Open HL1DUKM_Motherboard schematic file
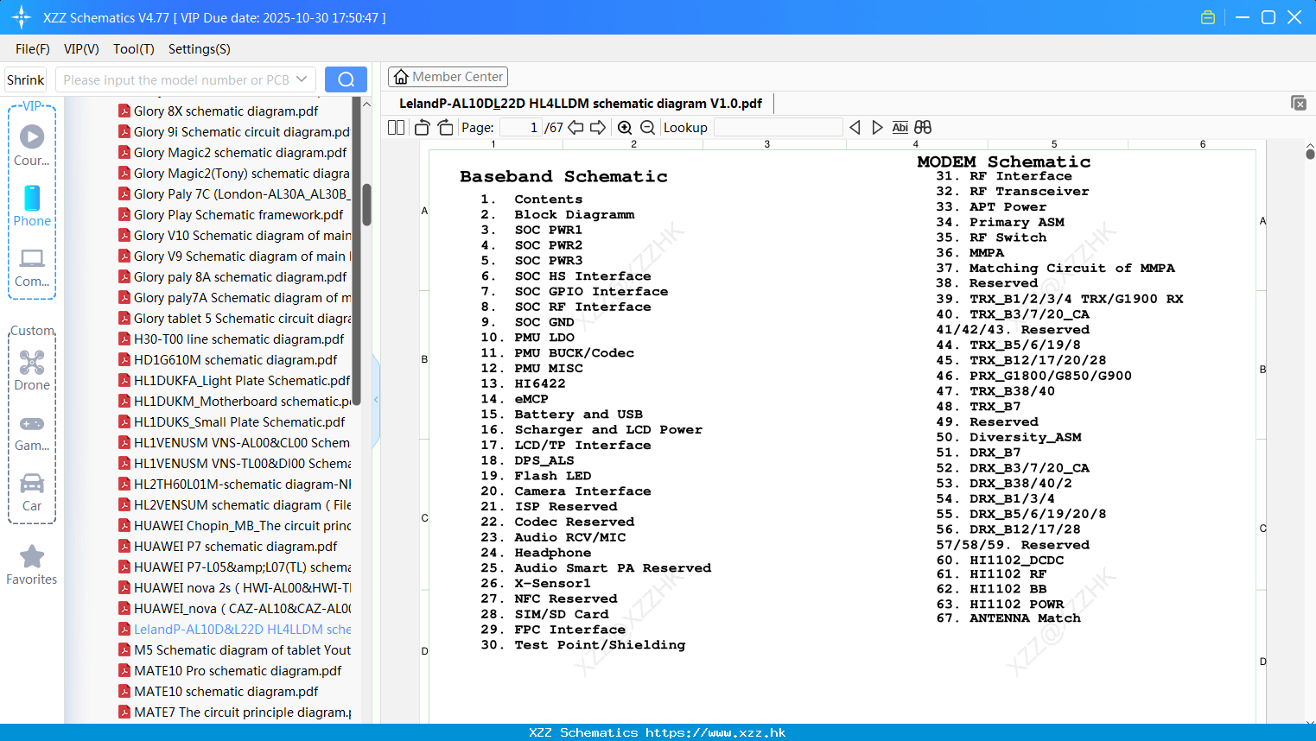1316x741 pixels. (x=234, y=401)
